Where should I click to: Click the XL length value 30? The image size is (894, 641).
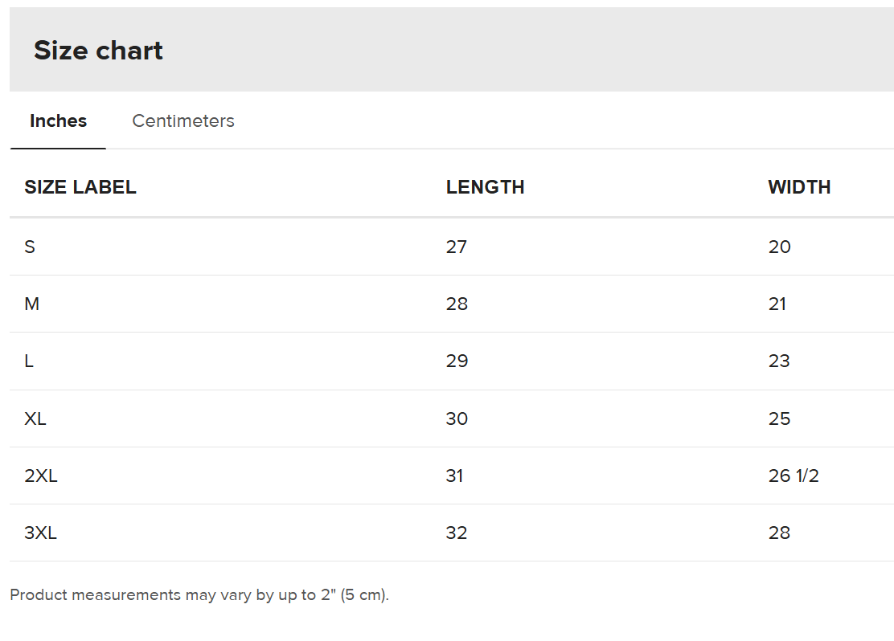(x=457, y=418)
